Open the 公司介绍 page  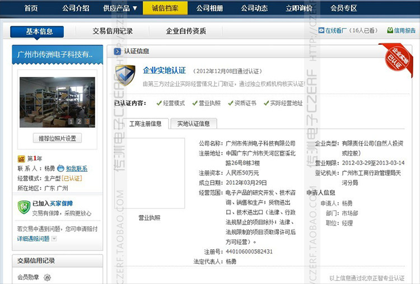pyautogui.click(x=76, y=8)
